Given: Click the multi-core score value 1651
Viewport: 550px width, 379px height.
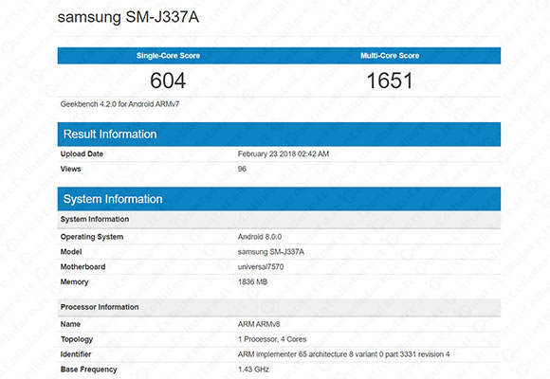Looking at the screenshot, I should tap(390, 81).
